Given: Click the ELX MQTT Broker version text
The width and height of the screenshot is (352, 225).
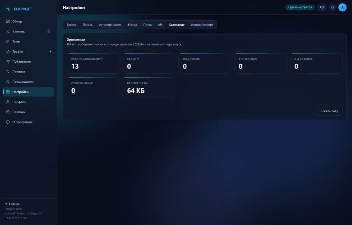Looking at the screenshot, I should (23, 214).
